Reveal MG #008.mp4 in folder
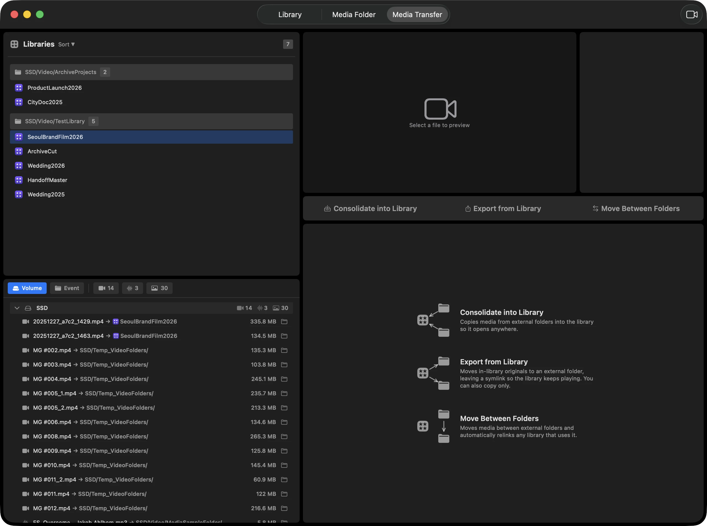 [x=284, y=436]
